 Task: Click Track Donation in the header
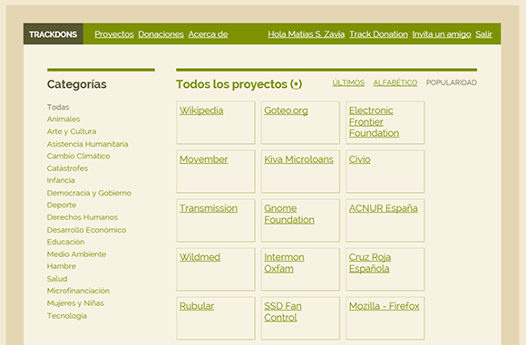click(x=378, y=34)
